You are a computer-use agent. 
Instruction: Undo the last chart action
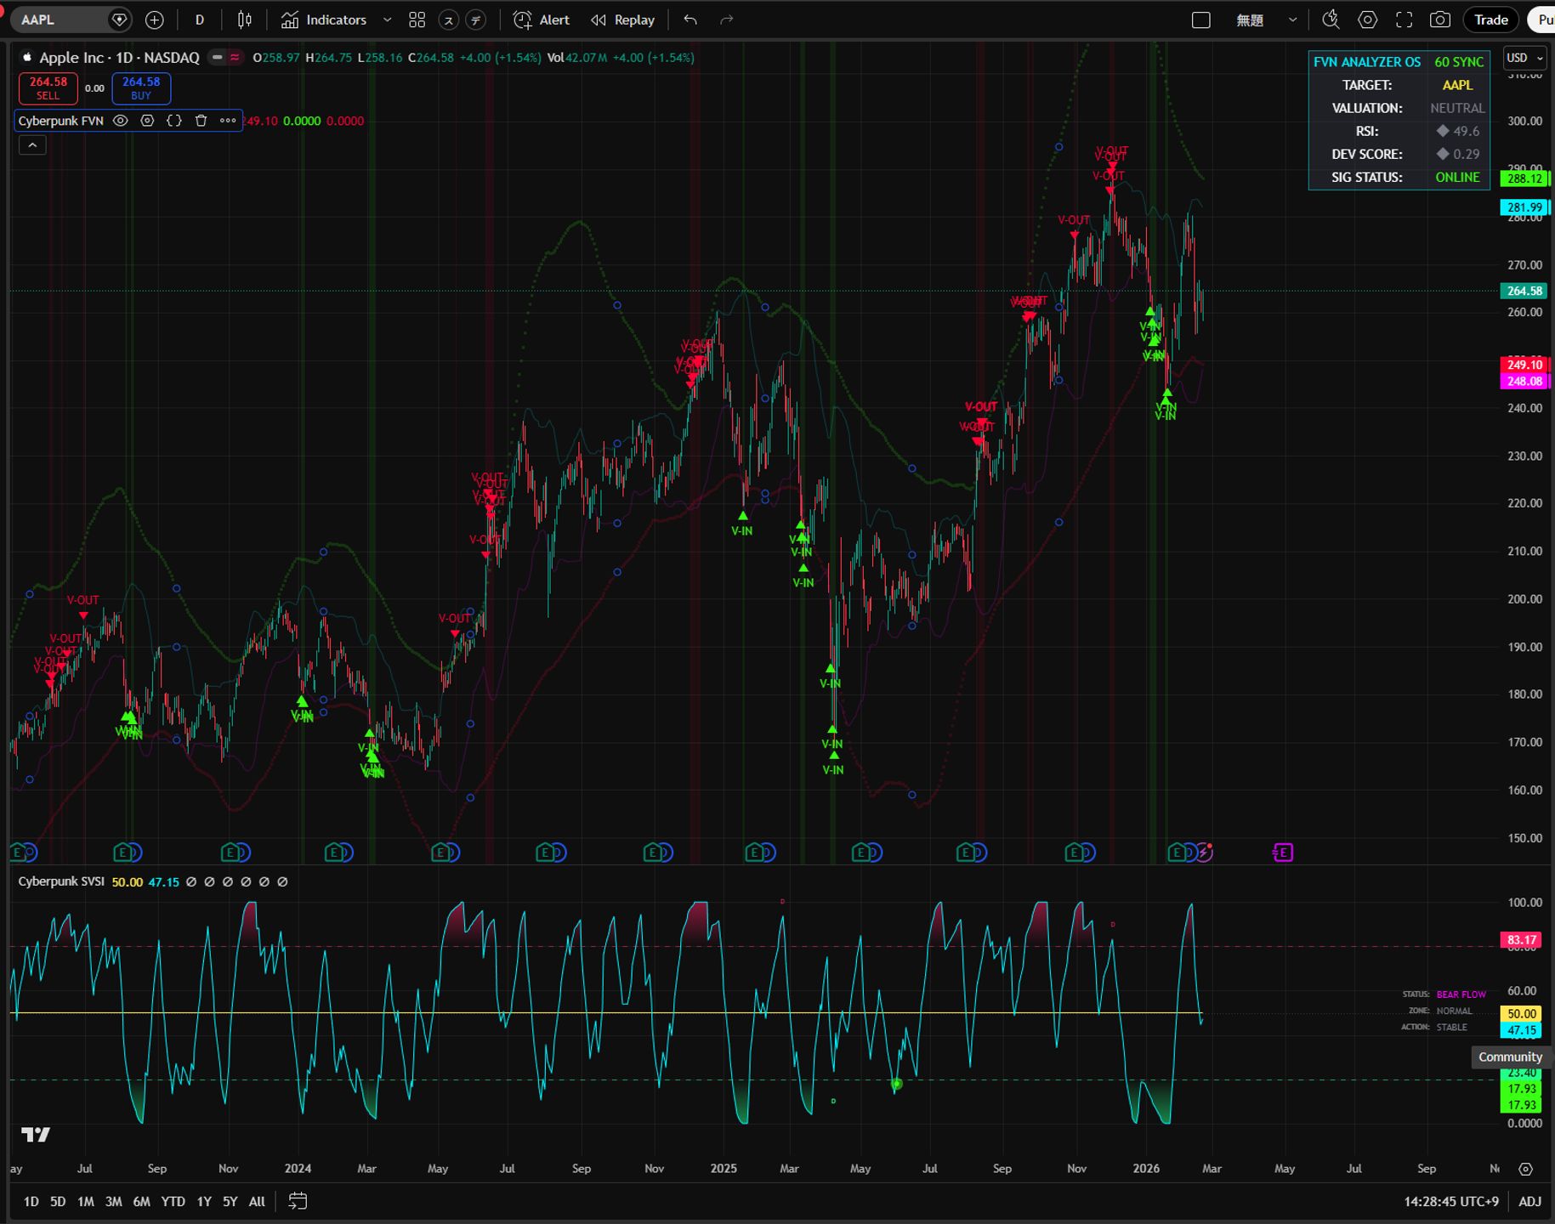tap(690, 20)
